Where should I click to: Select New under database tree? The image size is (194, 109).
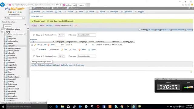click(x=10, y=36)
